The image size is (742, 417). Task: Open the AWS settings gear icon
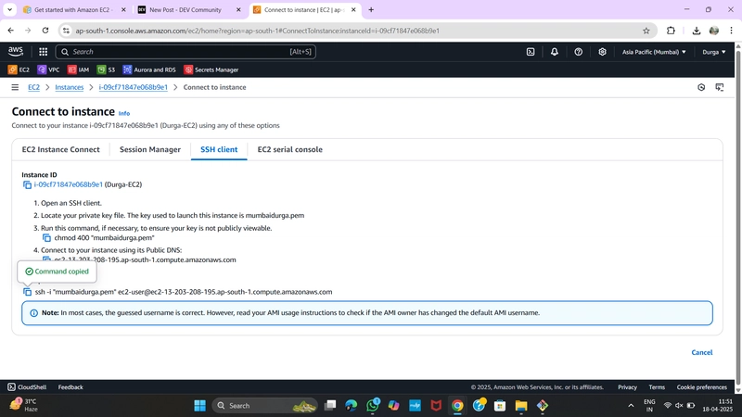point(602,52)
